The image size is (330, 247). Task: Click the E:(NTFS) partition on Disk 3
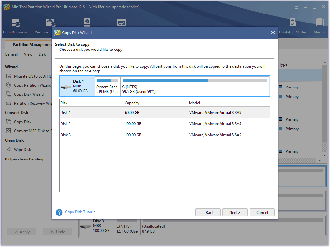pos(127,227)
